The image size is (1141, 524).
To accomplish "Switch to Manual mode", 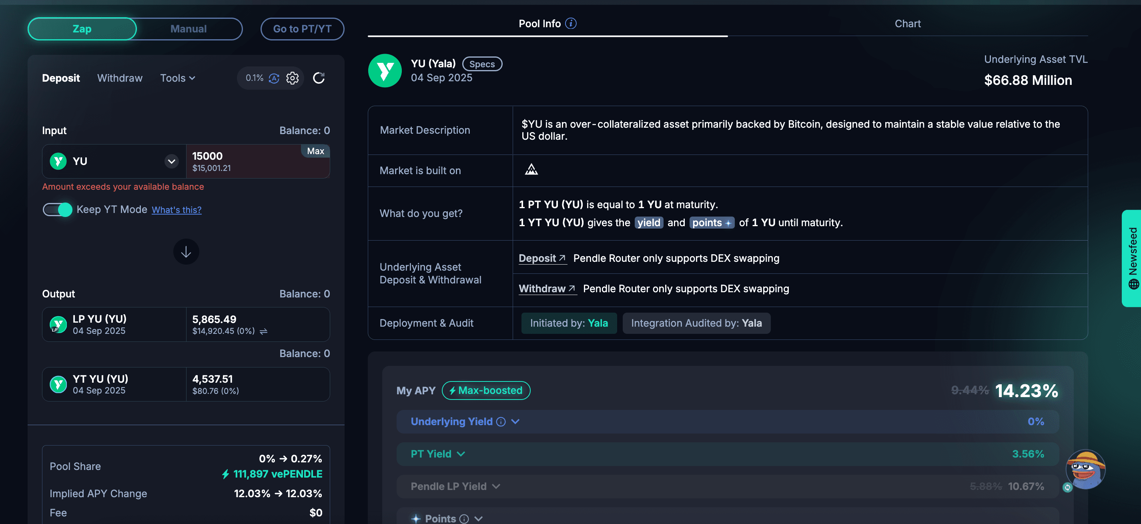I will (x=188, y=29).
